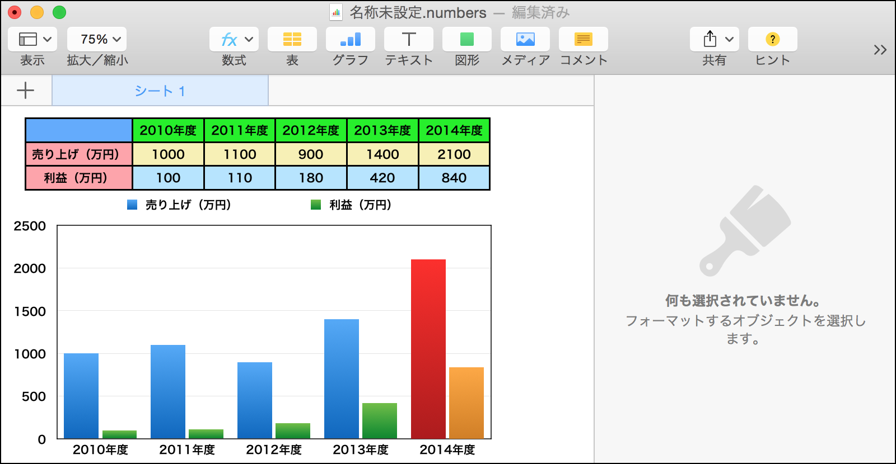Click the 利益（万円）chart legend label
Screen dimensions: 896x464
pyautogui.click(x=361, y=205)
